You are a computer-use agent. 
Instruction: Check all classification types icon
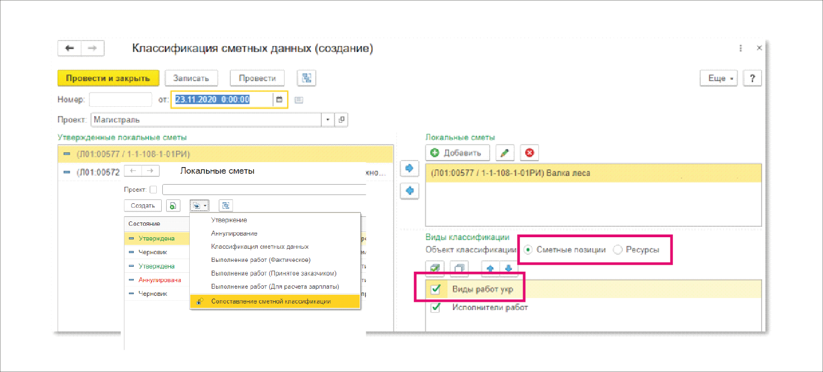click(435, 269)
